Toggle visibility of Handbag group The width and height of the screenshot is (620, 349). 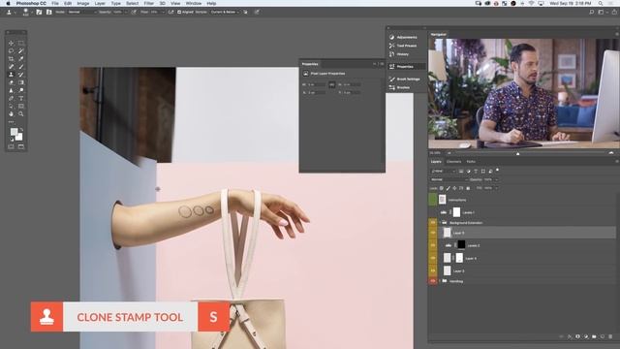tap(433, 281)
